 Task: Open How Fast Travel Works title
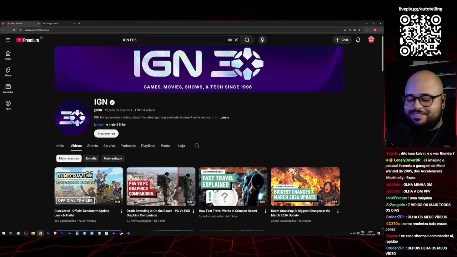point(228,211)
